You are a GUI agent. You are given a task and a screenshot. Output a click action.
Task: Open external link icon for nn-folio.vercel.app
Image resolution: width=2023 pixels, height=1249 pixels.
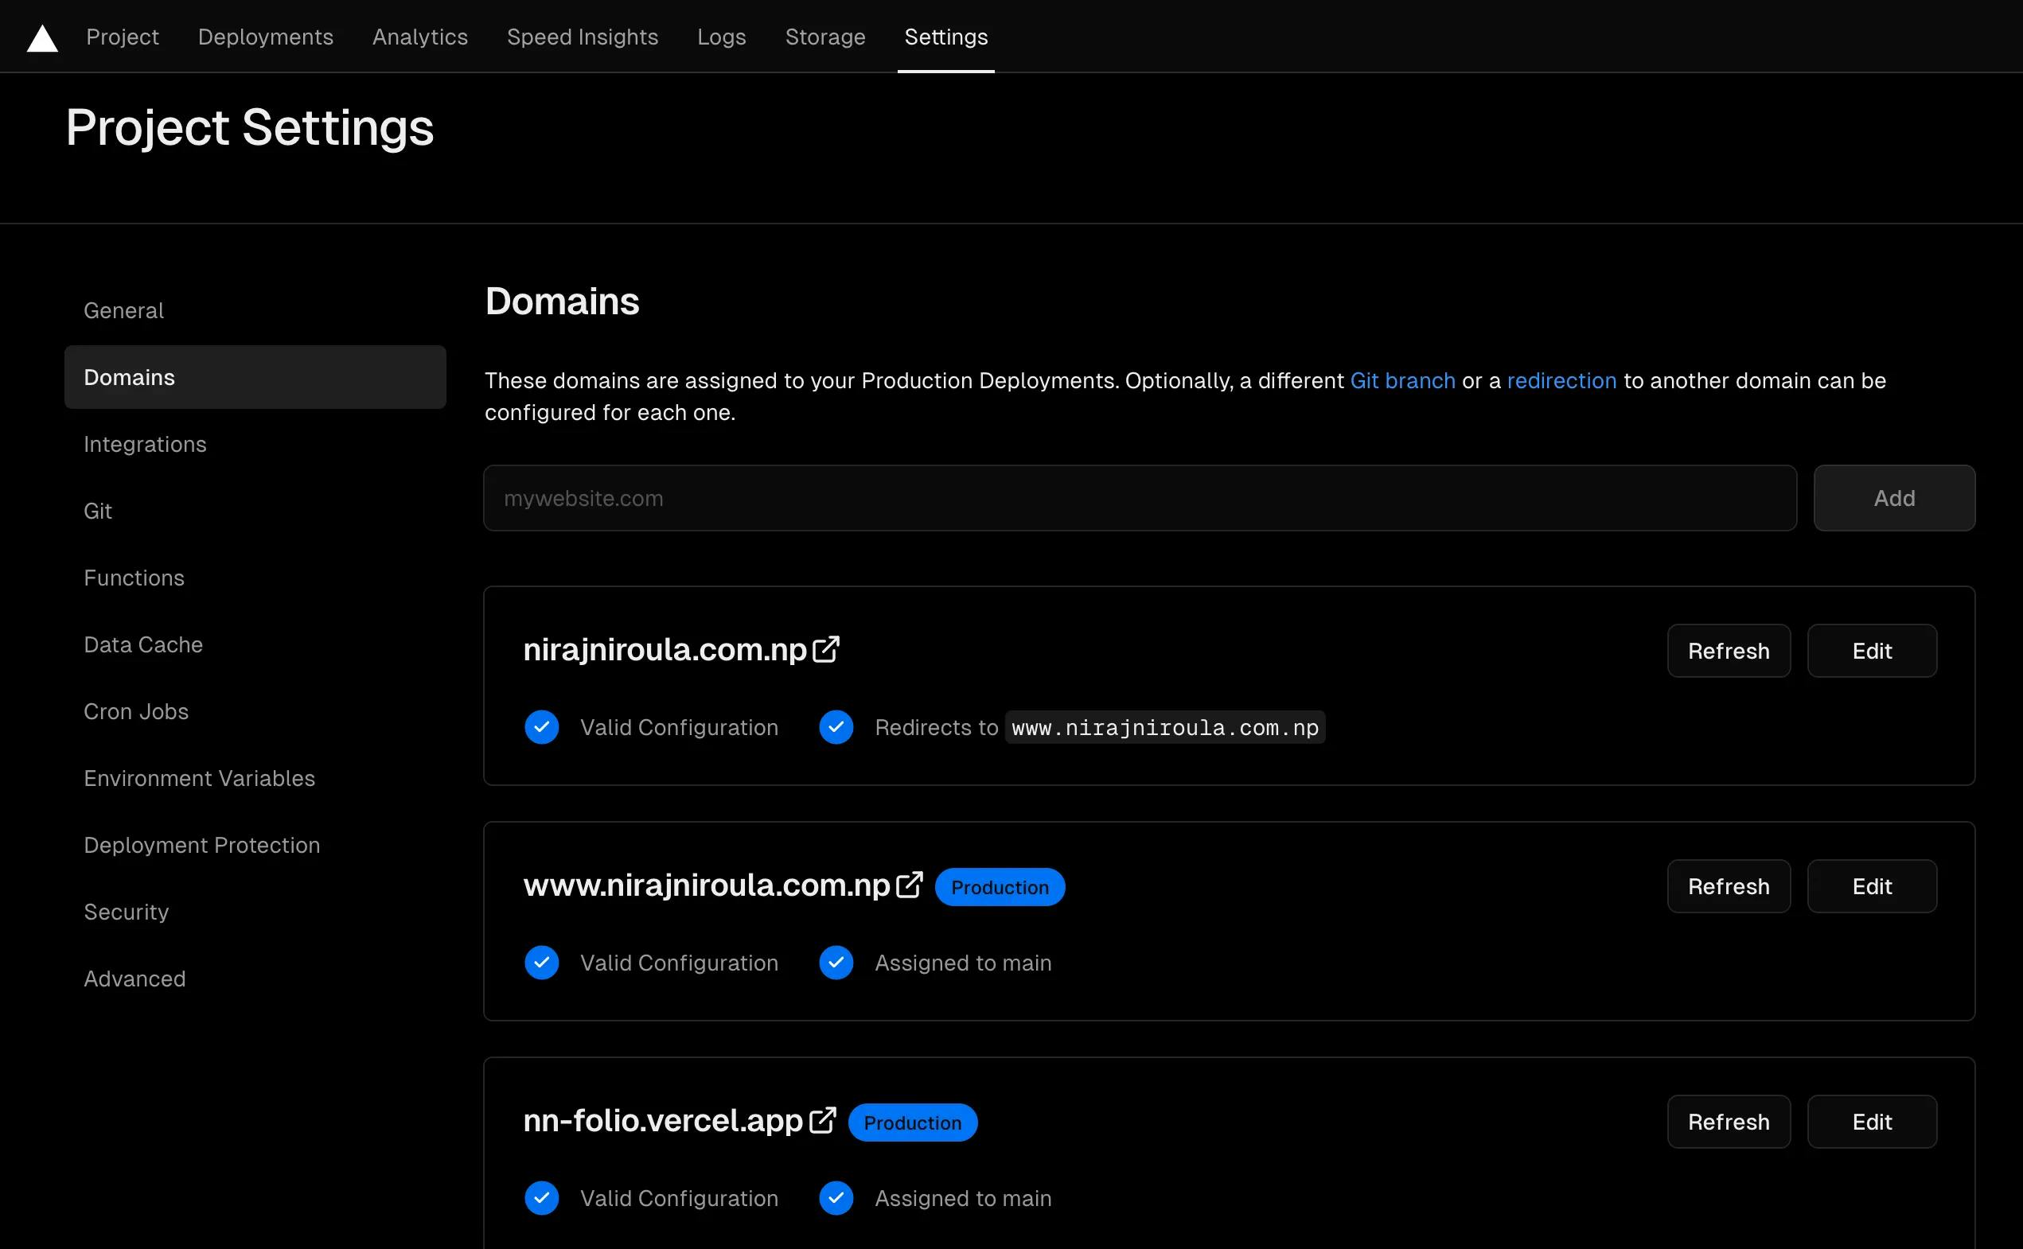(822, 1120)
